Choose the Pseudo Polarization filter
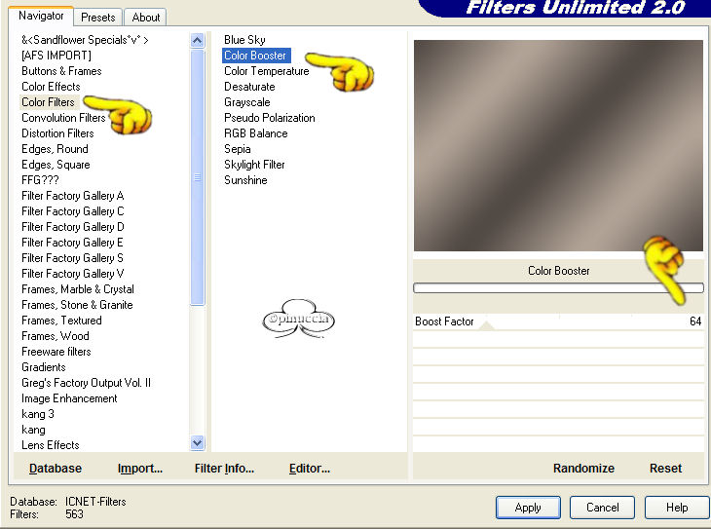 point(270,118)
